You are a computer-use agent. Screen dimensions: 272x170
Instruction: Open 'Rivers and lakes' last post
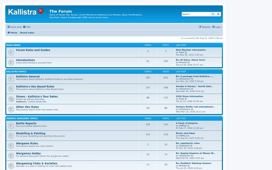(185, 133)
